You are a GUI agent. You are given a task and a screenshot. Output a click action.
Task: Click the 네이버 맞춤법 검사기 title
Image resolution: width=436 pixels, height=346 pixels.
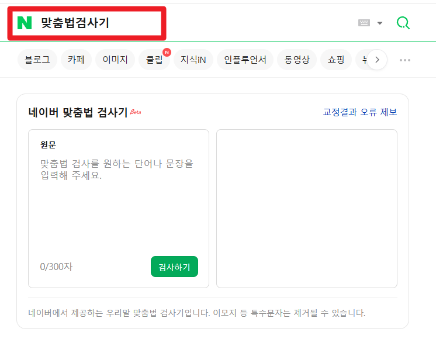[x=78, y=112]
